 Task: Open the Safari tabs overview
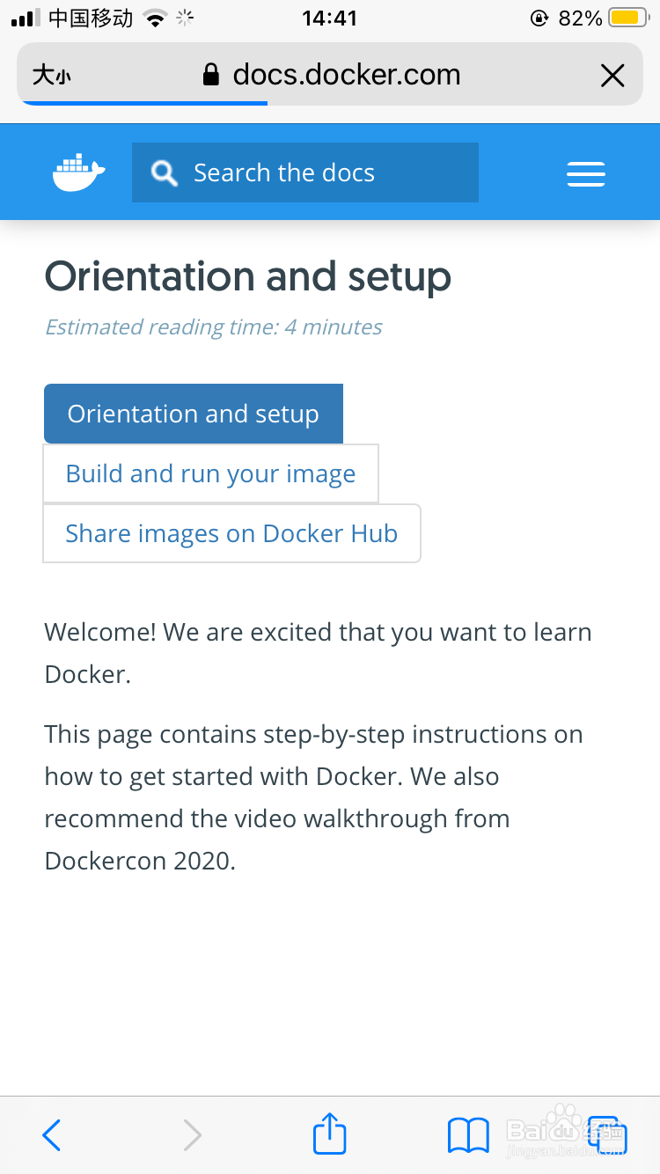[606, 1134]
